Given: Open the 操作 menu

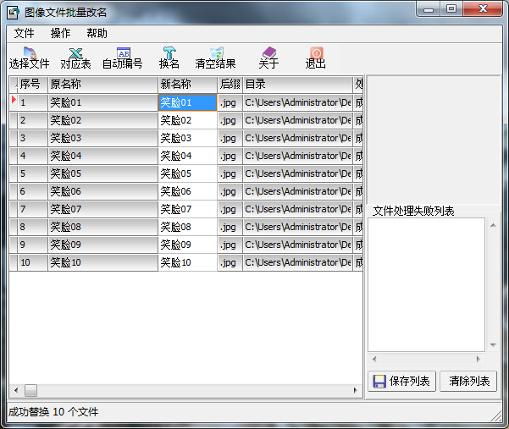Looking at the screenshot, I should pos(61,33).
